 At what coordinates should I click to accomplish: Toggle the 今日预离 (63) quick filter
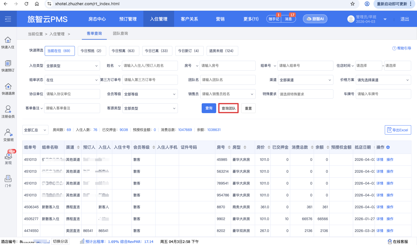click(123, 51)
